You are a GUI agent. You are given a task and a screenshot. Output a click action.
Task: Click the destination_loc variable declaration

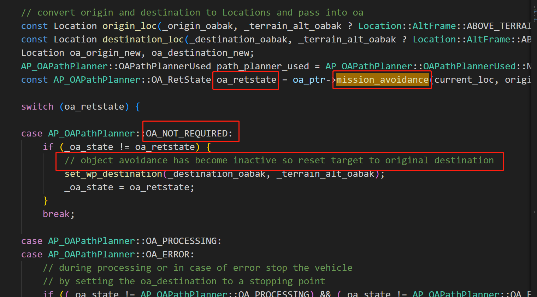click(x=143, y=40)
